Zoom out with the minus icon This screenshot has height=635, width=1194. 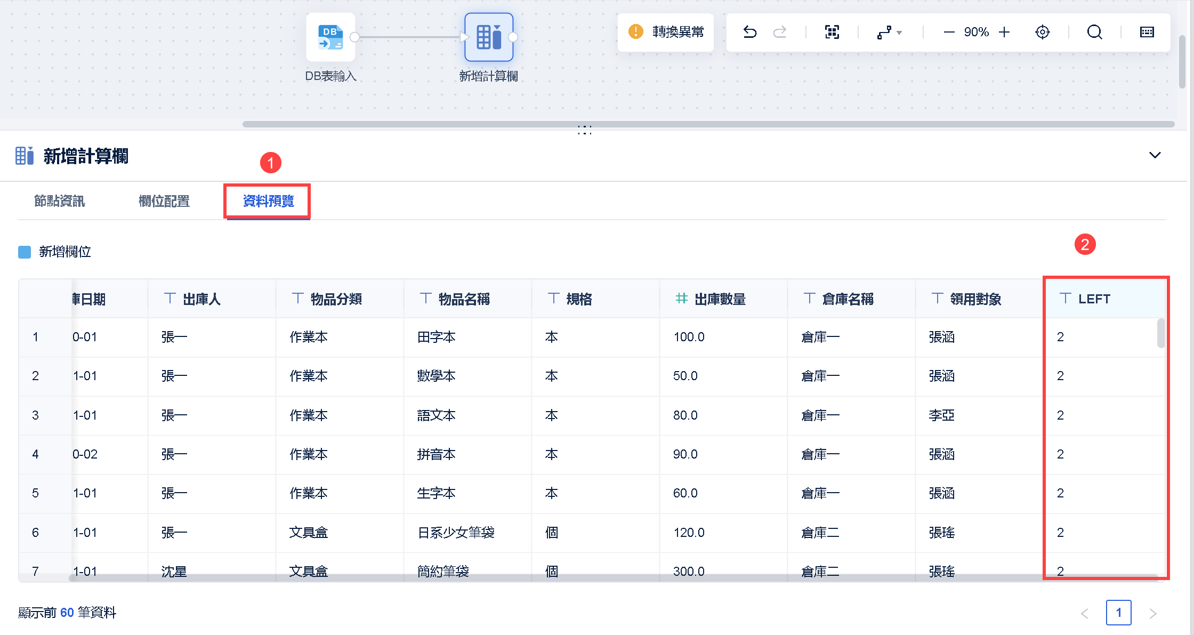949,32
